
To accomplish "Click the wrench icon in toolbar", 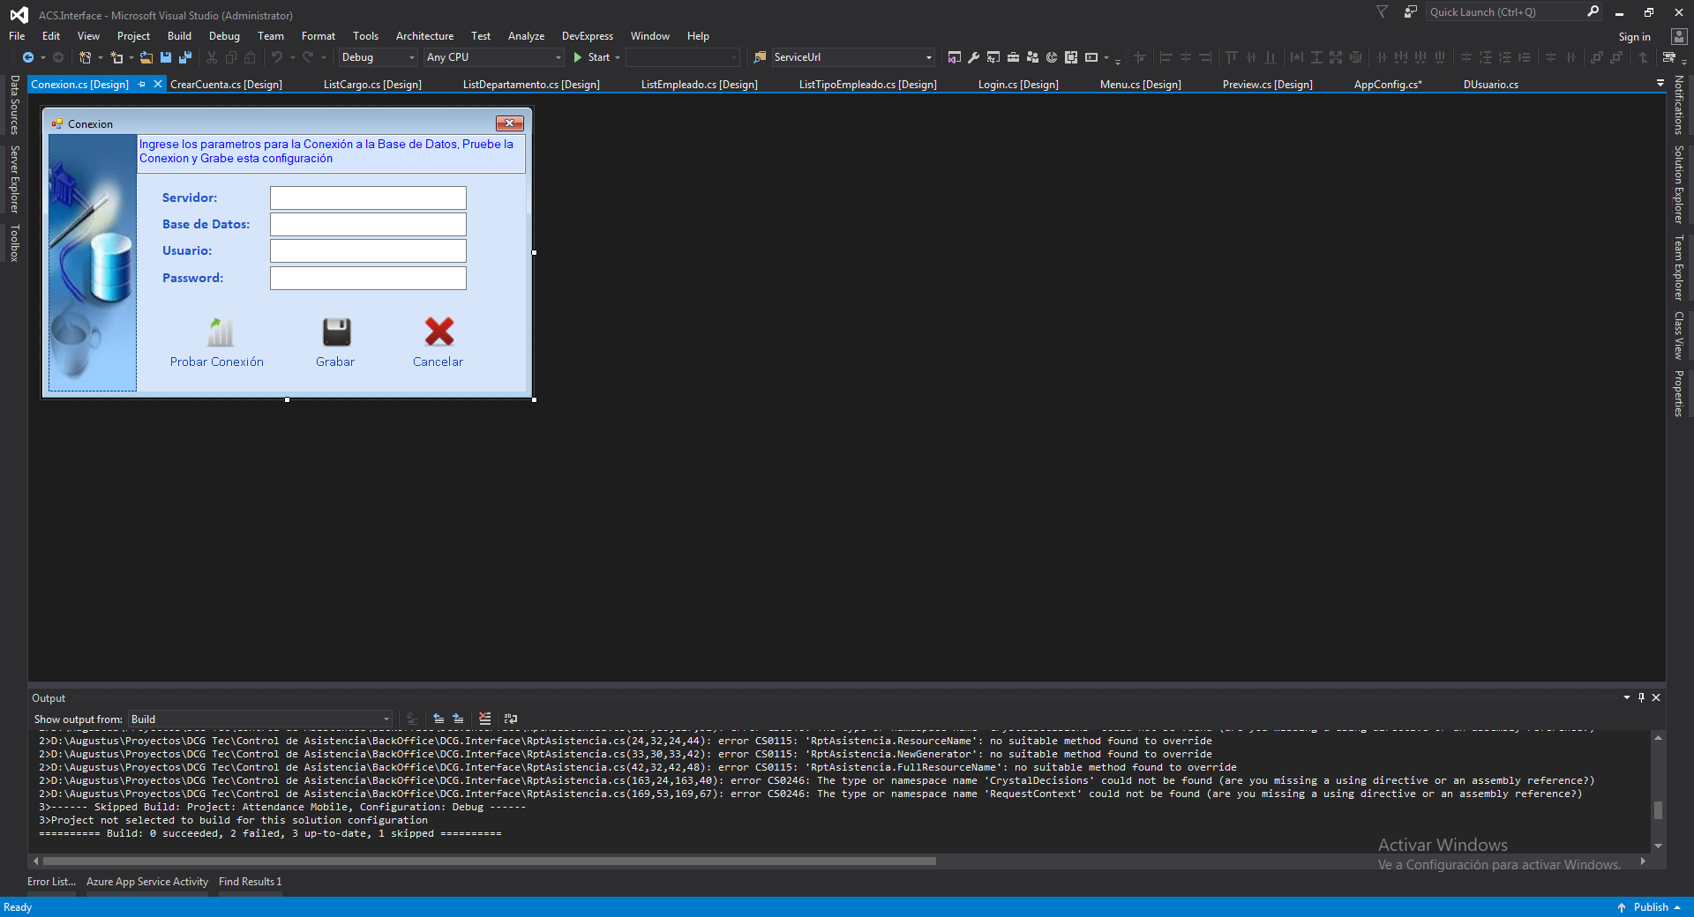I will tap(973, 57).
